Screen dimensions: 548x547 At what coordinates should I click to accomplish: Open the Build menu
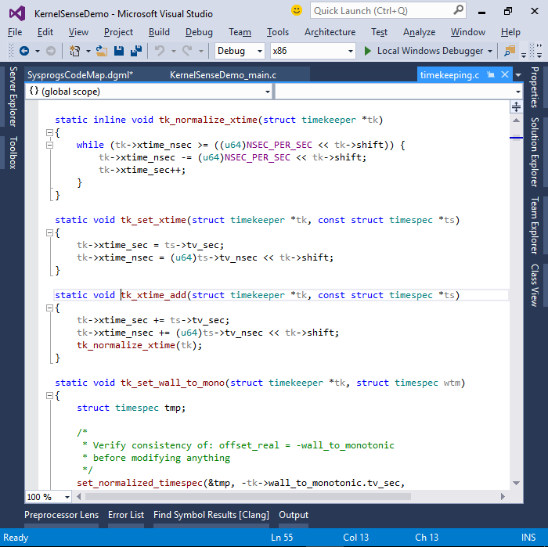(x=159, y=32)
